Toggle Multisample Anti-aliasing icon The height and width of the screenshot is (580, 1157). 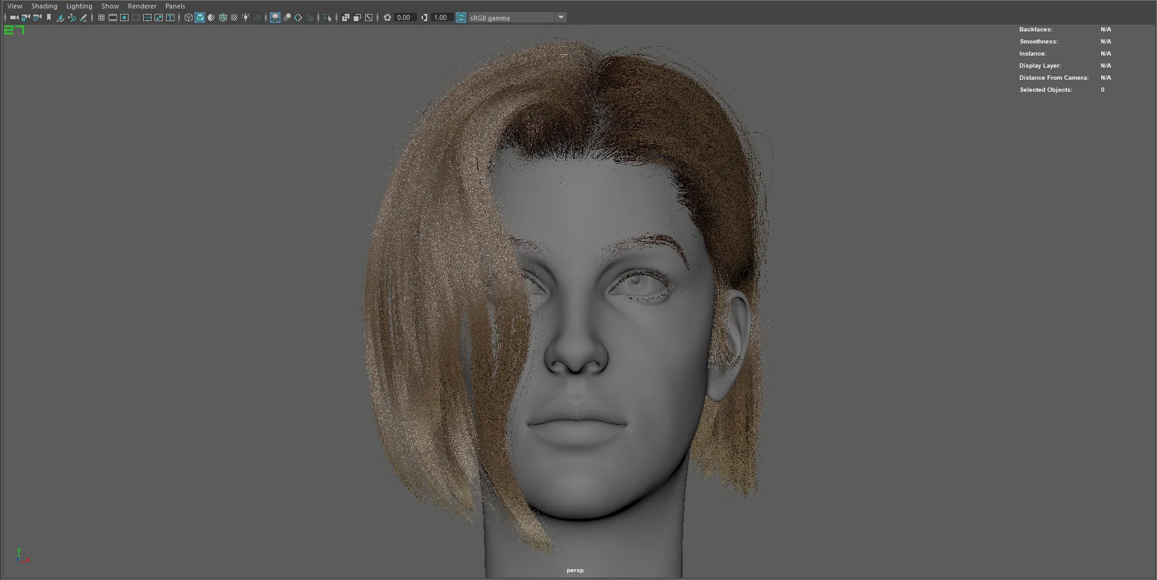pyautogui.click(x=298, y=18)
